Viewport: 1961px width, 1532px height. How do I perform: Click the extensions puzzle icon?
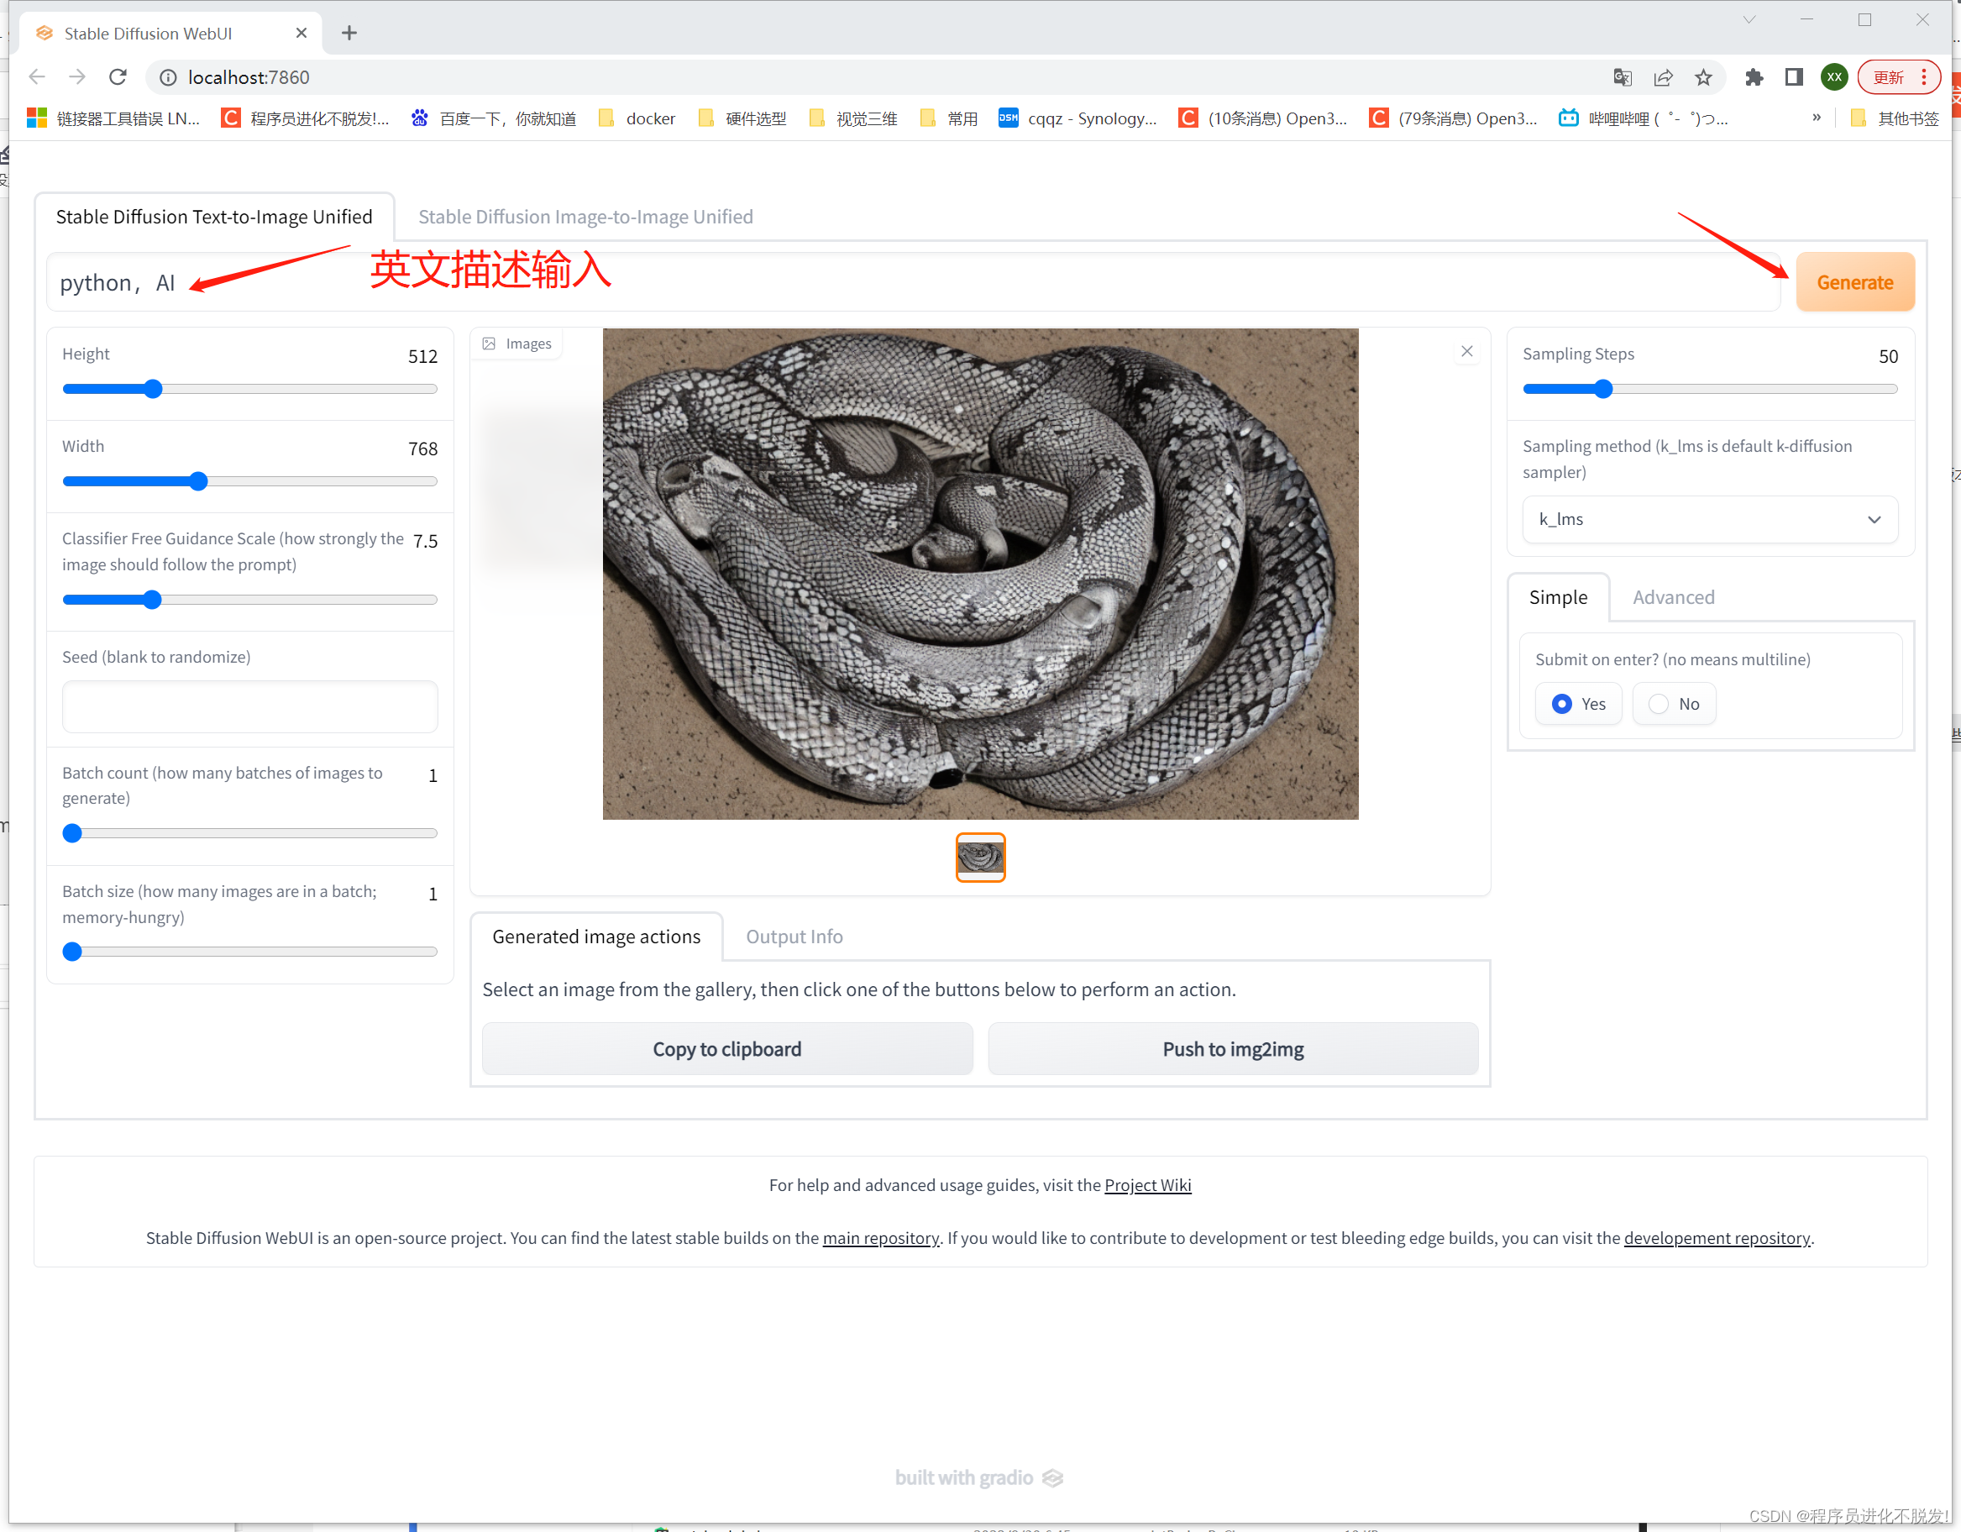click(x=1754, y=77)
